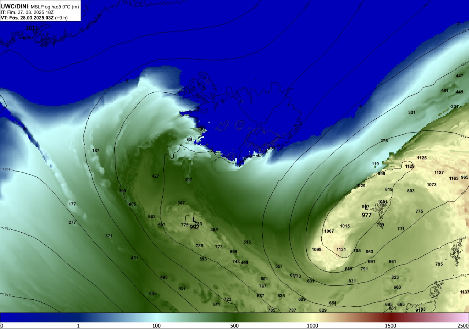Image resolution: width=469 pixels, height=329 pixels.
Task: Click the 651 height value
Action: [333, 303]
